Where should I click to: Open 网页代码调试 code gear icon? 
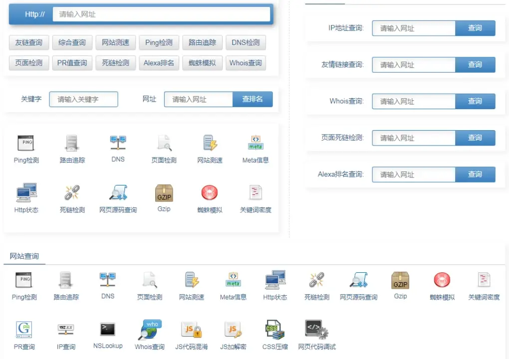(317, 330)
